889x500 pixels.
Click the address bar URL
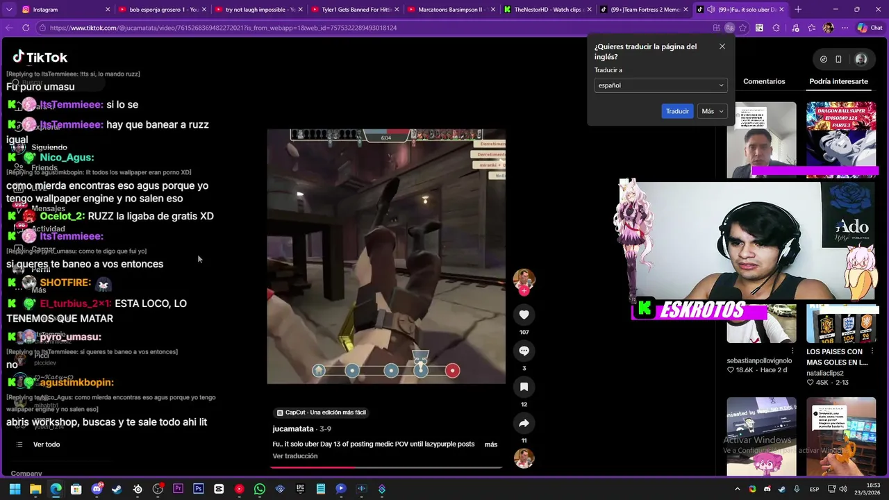pos(223,28)
